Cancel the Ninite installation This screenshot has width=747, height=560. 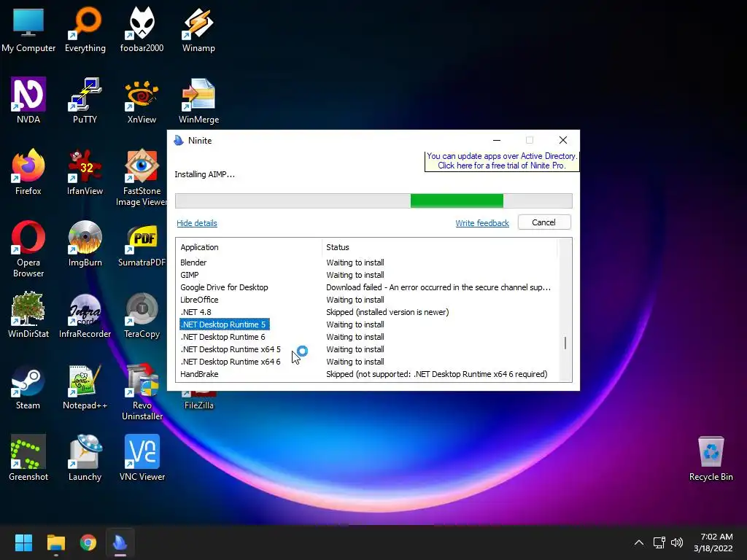544,222
